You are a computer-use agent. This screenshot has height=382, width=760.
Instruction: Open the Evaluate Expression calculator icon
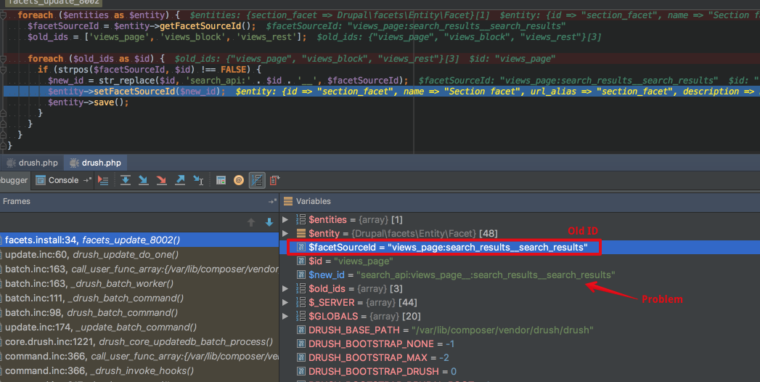click(x=221, y=180)
